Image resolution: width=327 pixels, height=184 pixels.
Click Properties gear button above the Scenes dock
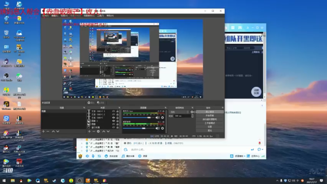point(91,103)
